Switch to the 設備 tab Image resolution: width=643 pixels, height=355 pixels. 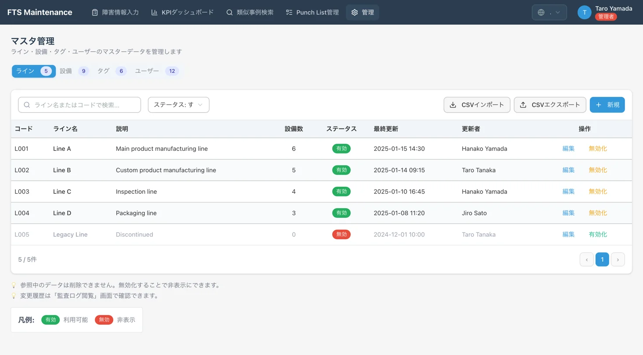point(74,71)
